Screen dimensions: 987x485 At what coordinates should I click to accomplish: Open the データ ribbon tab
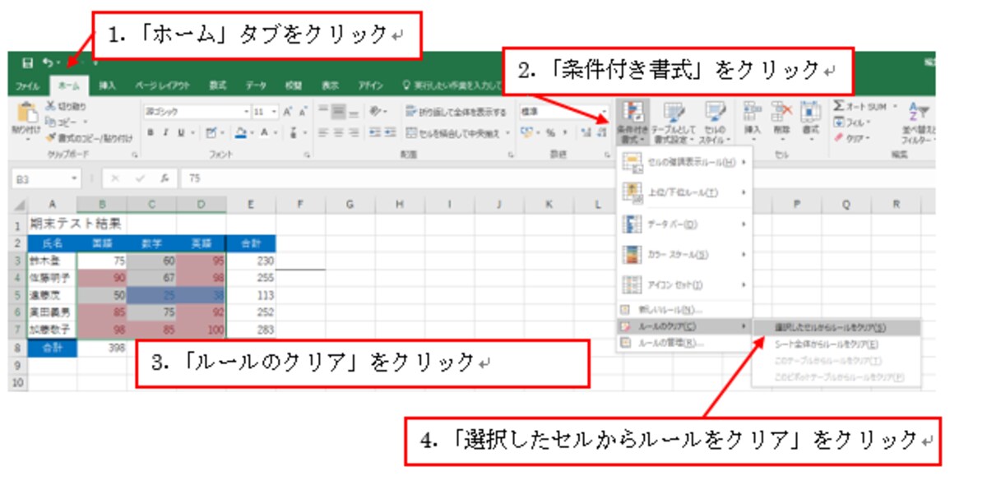coord(256,85)
